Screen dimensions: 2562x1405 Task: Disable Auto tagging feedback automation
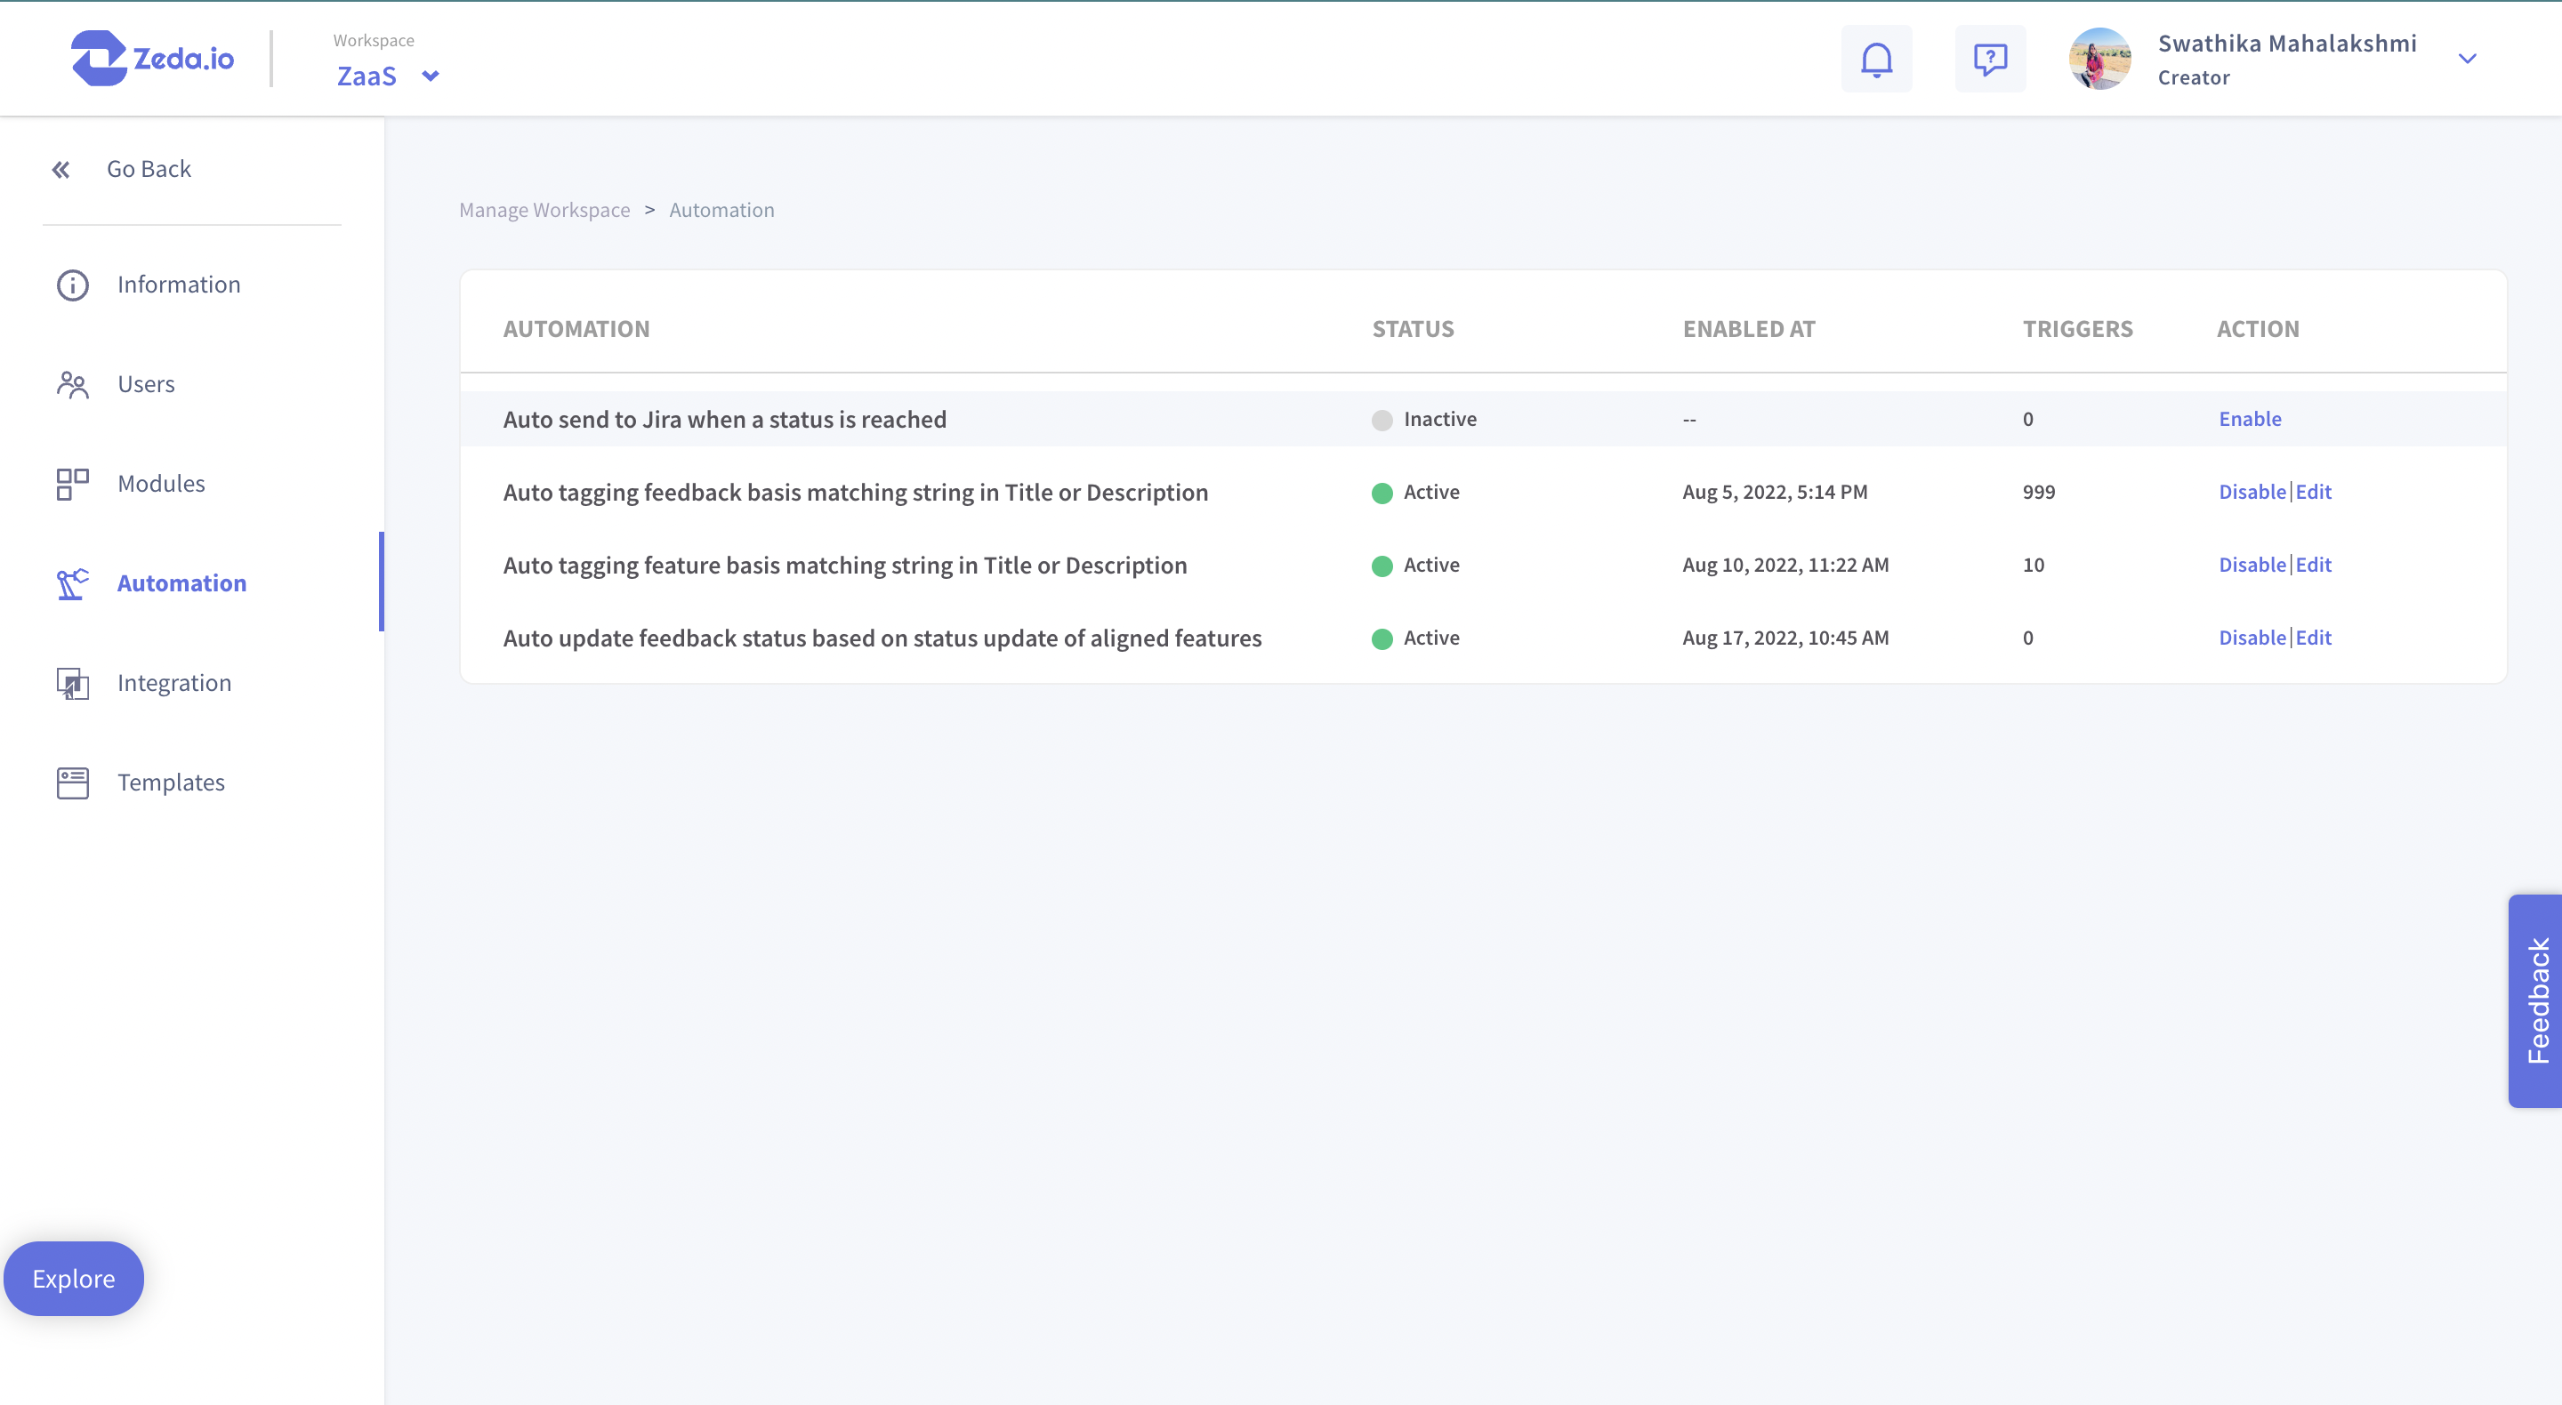tap(2252, 491)
